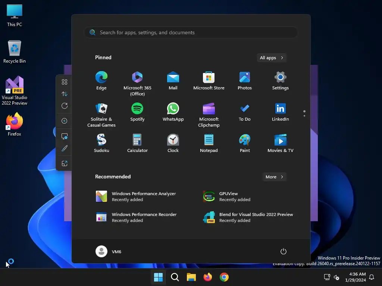Open Solitaire & Casual Games

pyautogui.click(x=101, y=115)
